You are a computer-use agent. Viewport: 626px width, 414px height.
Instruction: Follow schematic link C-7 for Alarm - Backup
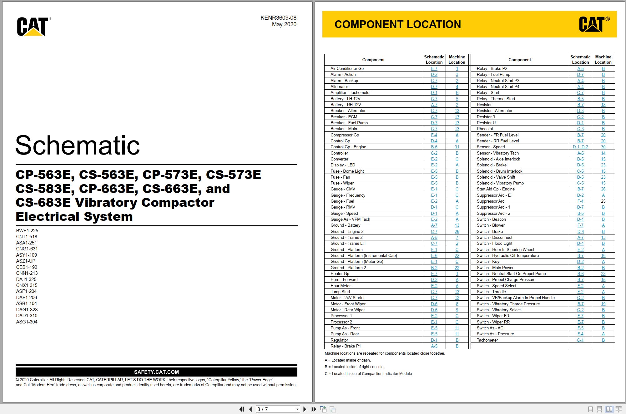pyautogui.click(x=434, y=81)
